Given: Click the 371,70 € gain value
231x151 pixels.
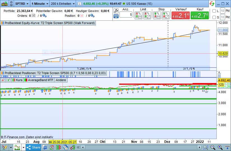Looking at the screenshot, I should 189,69.
